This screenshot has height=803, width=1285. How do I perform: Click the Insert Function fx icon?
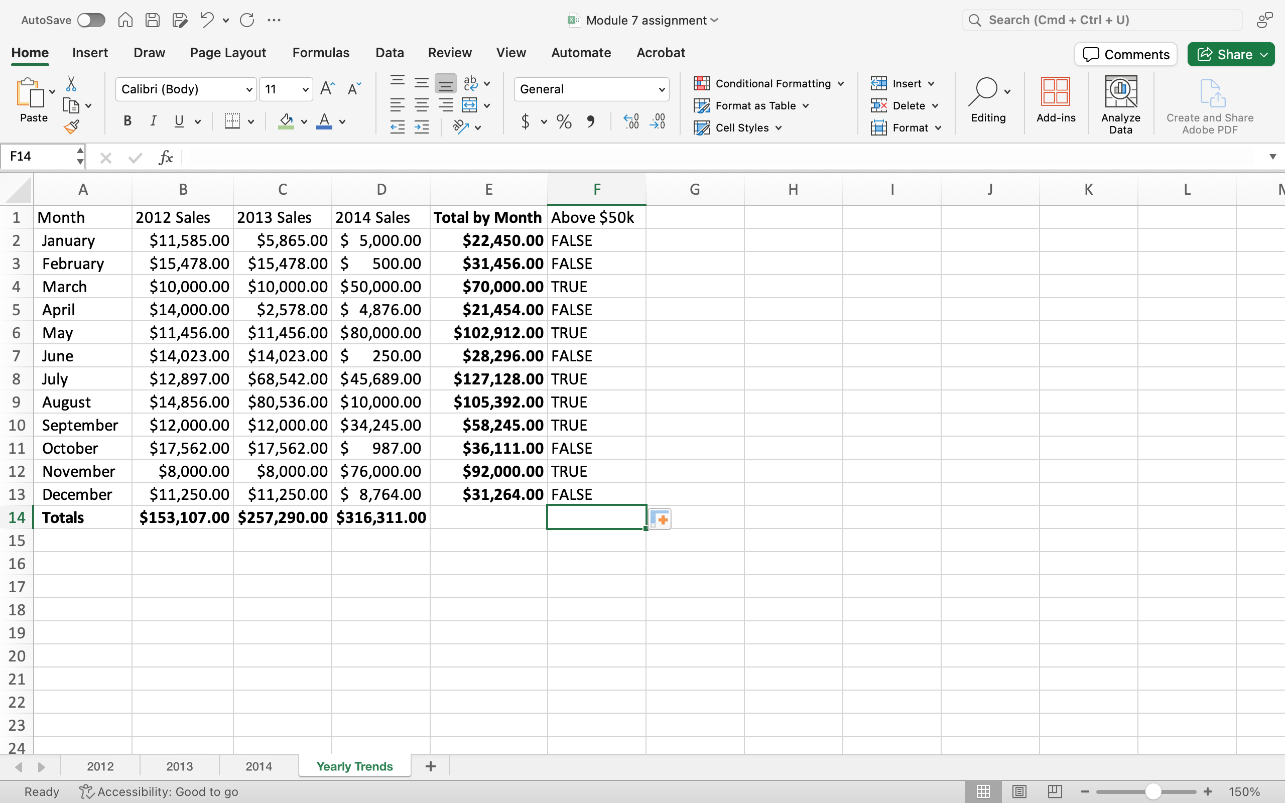tap(166, 157)
